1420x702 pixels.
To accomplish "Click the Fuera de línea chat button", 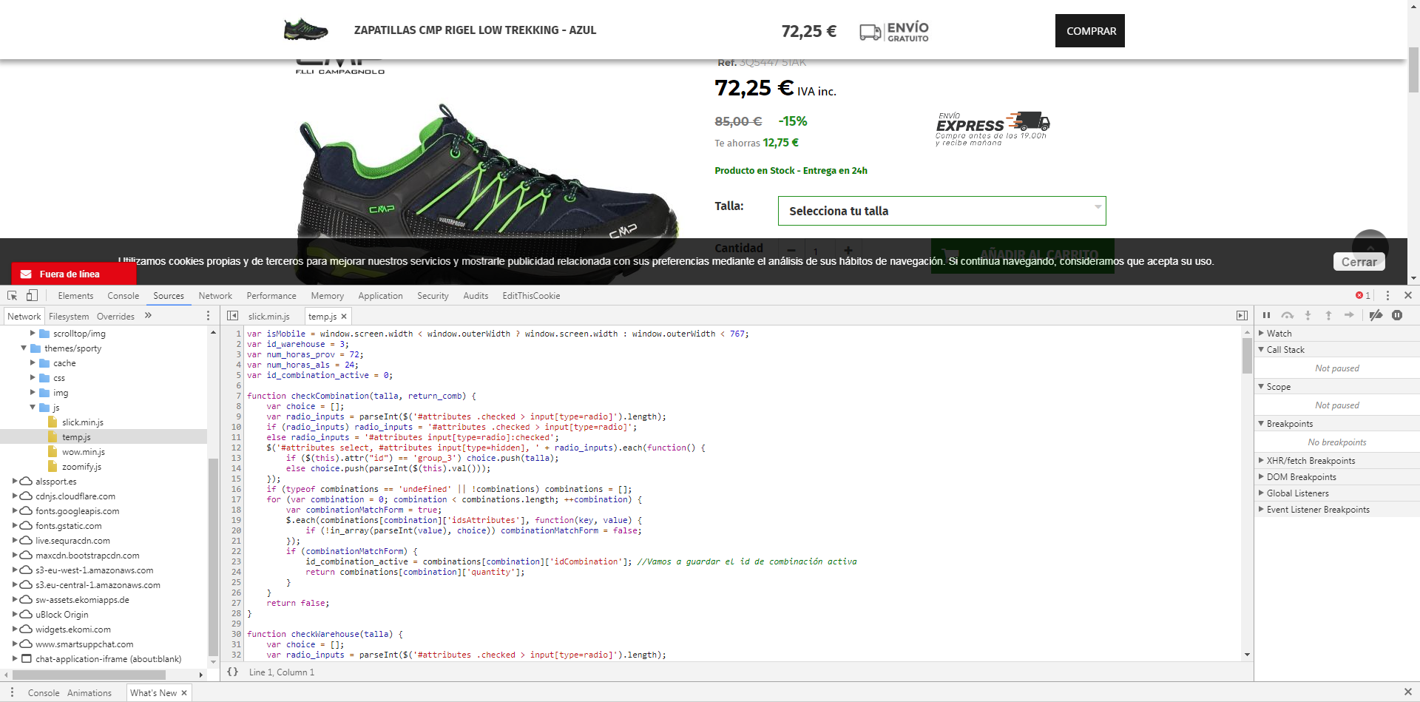I will click(74, 274).
